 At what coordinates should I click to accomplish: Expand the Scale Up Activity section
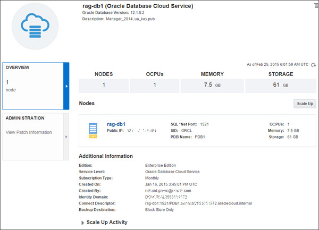point(82,223)
